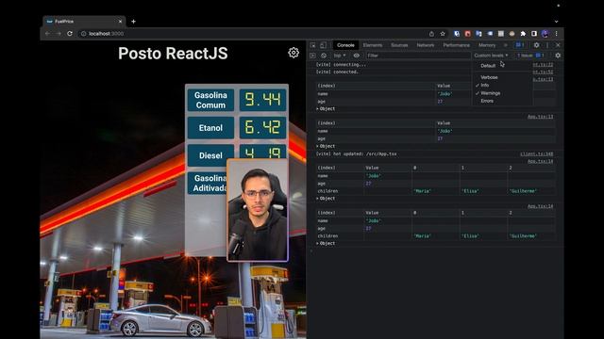Uncheck the Warnings log level
604x339 pixels.
(490, 93)
